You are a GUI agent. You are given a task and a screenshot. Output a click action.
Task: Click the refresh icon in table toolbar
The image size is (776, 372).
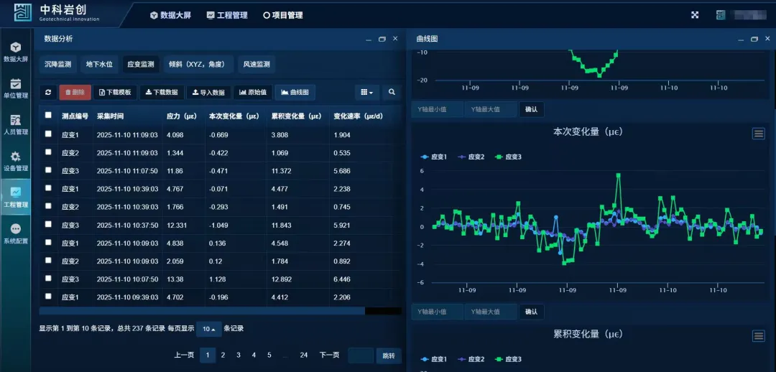48,92
